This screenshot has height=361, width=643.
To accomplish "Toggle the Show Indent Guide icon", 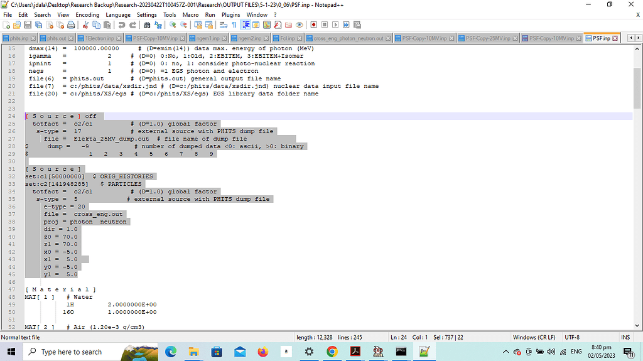I will point(246,25).
